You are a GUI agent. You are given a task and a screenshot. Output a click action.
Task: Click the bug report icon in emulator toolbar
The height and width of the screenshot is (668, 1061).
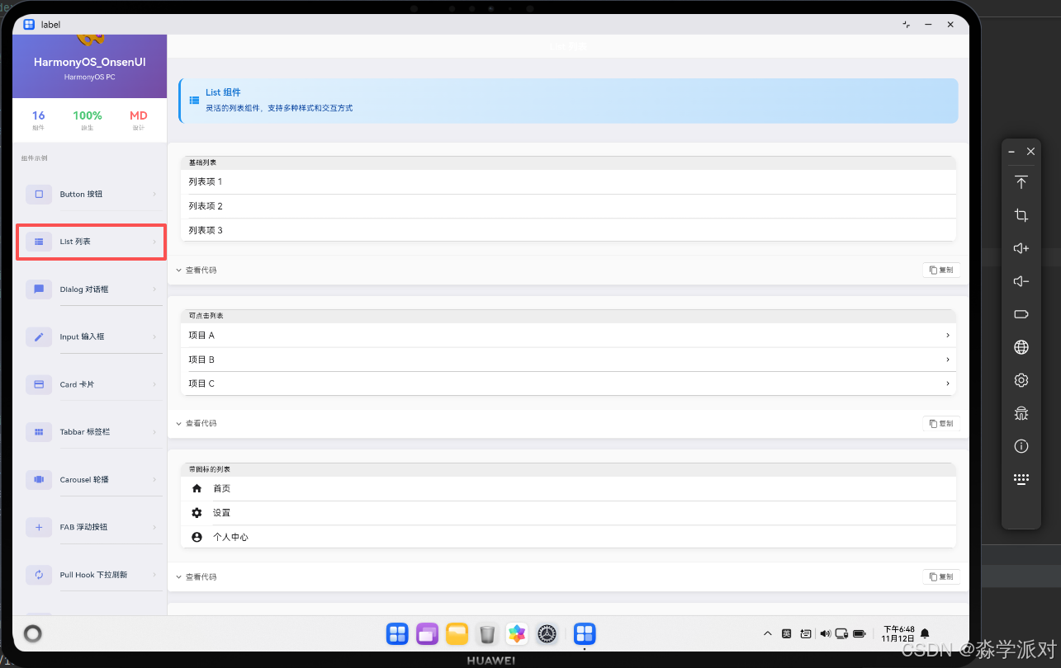1021,413
